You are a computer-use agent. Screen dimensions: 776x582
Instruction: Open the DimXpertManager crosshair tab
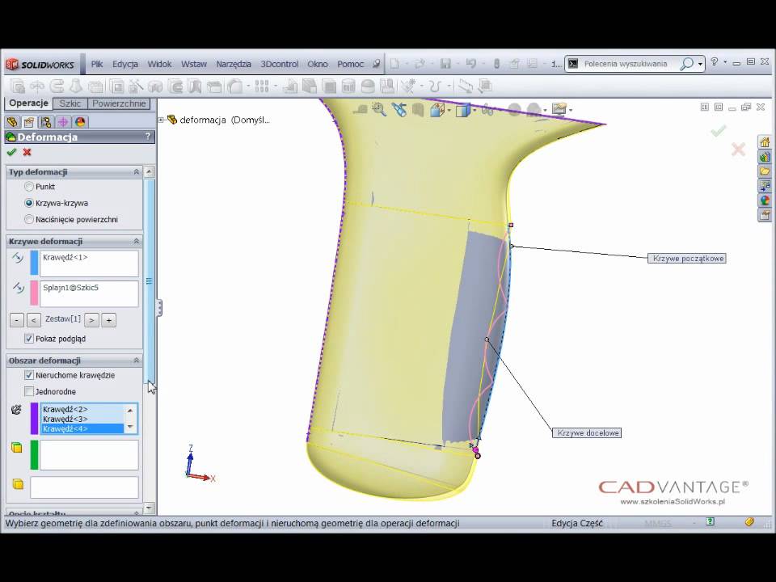pyautogui.click(x=63, y=122)
